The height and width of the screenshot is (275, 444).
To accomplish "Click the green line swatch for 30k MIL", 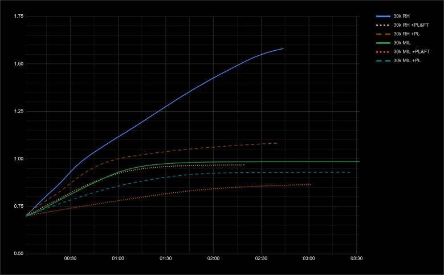I will 383,43.
